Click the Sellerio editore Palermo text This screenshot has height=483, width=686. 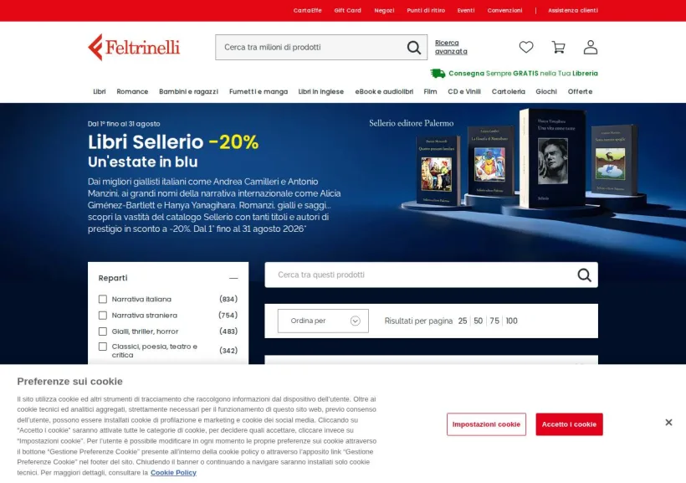click(411, 123)
